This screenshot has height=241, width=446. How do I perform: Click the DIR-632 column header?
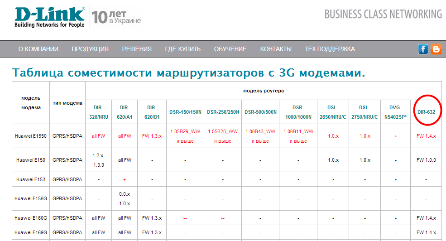pyautogui.click(x=426, y=112)
